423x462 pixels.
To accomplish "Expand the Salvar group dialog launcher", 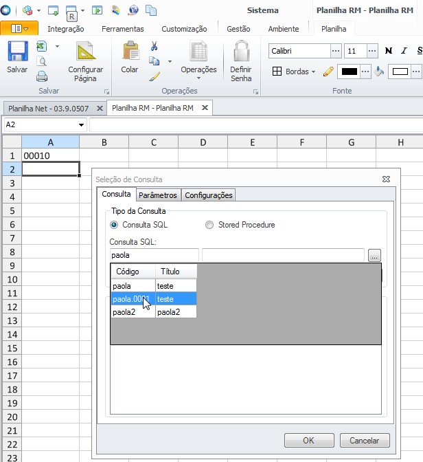I will (106, 92).
